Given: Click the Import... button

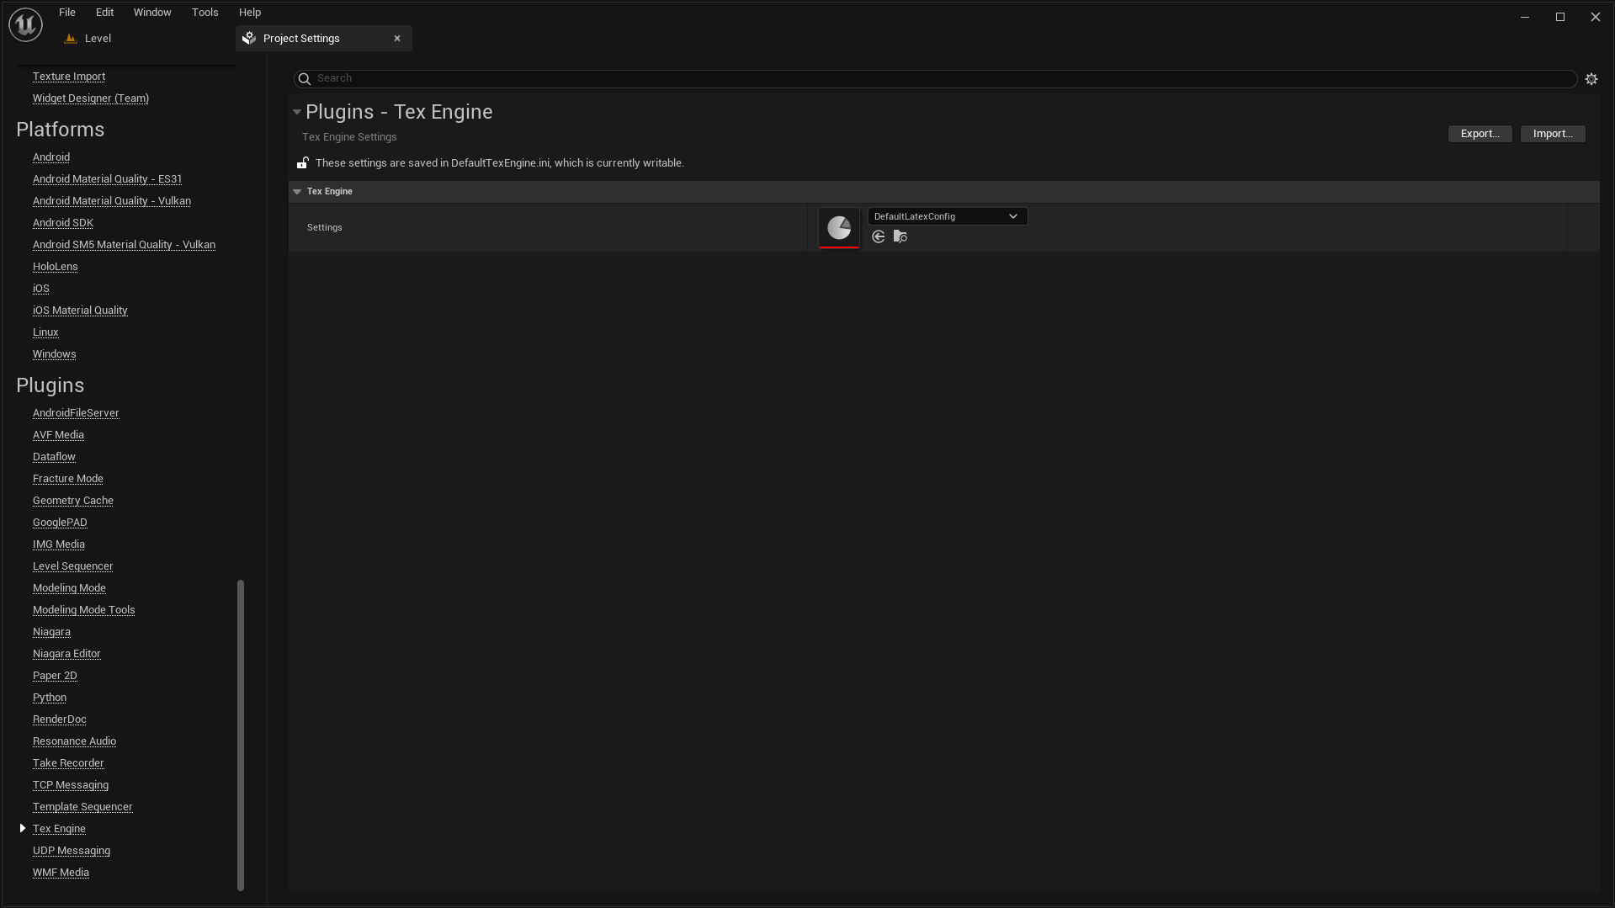Looking at the screenshot, I should pyautogui.click(x=1553, y=134).
